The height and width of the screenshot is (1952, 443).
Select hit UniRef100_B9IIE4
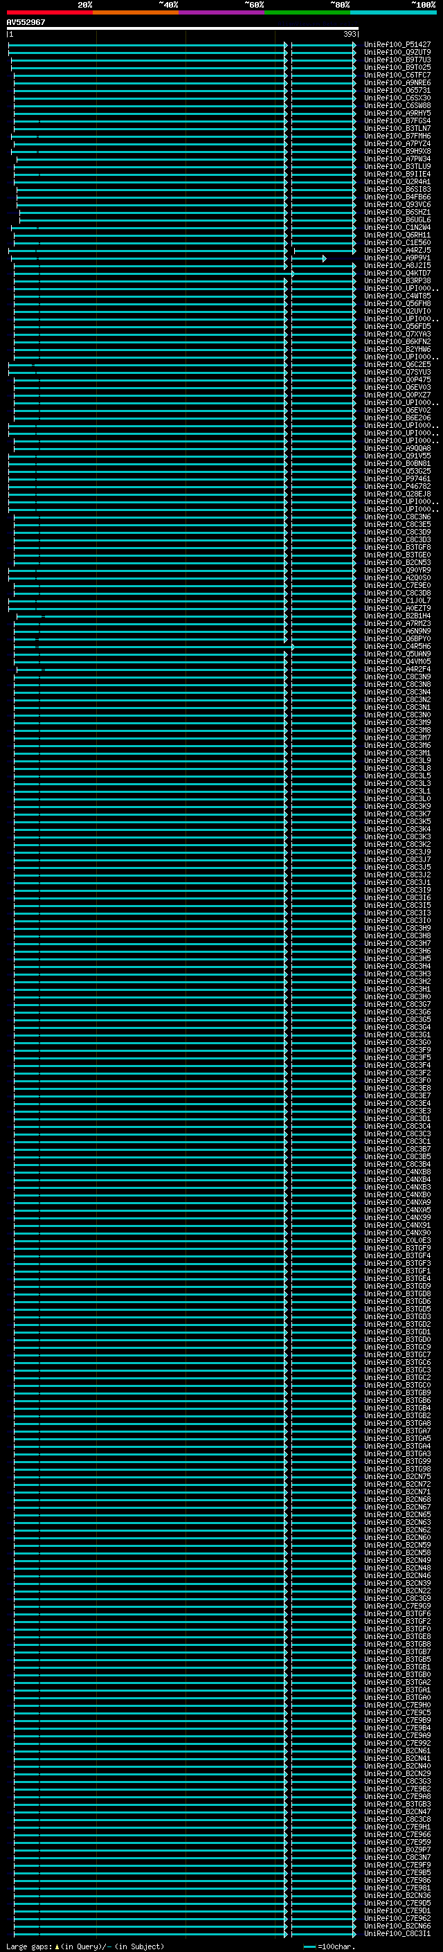[x=397, y=174]
